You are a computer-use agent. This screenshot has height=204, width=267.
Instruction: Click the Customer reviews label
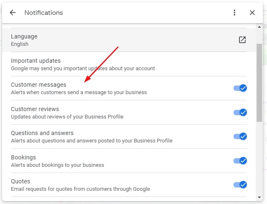coord(35,109)
